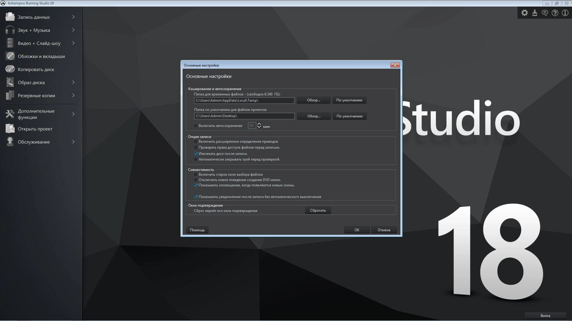Toggle disable new DVD menu creation behavior
Image resolution: width=572 pixels, height=321 pixels.
click(x=196, y=180)
